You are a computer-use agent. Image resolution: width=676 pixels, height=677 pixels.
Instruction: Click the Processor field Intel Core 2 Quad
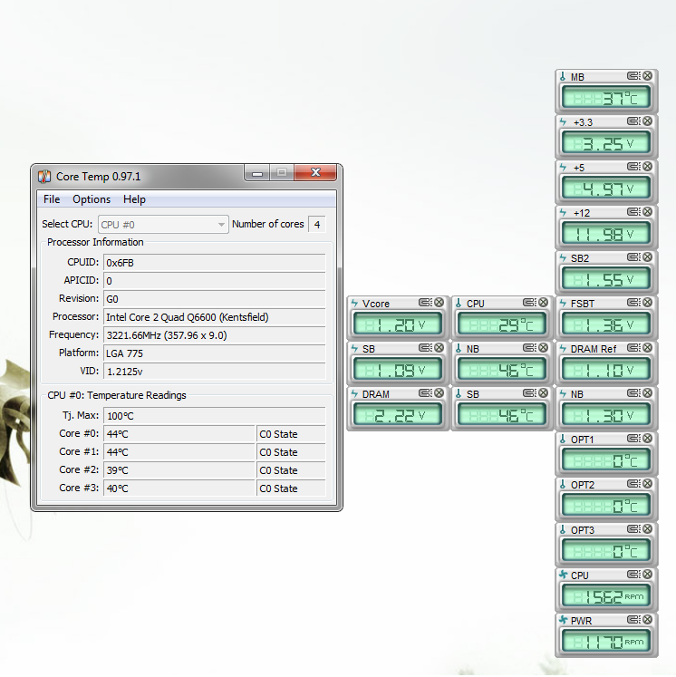[x=214, y=317]
